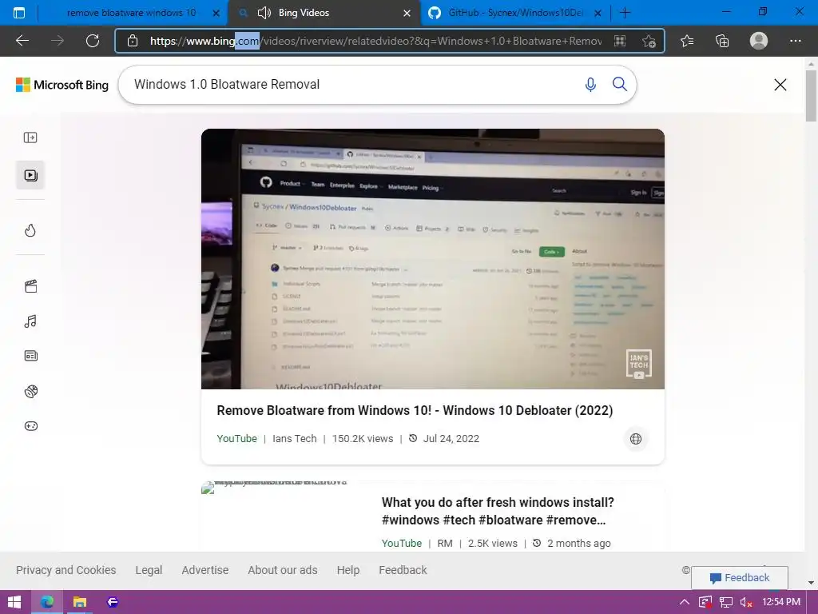
Task: Open the Help footer link
Action: tap(348, 570)
